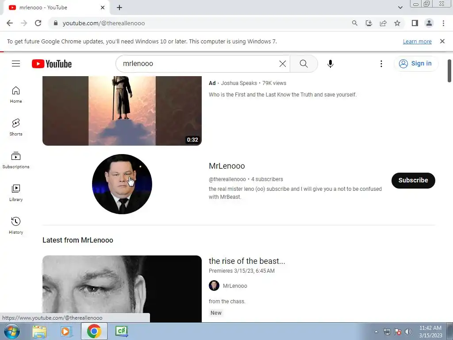The height and width of the screenshot is (340, 453).
Task: Click the Chrome taskbar icon
Action: 94,331
